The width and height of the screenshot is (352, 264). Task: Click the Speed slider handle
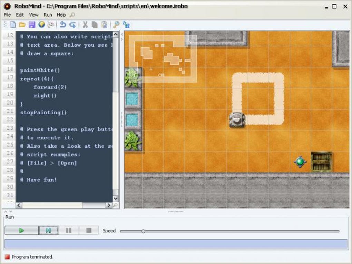143,231
